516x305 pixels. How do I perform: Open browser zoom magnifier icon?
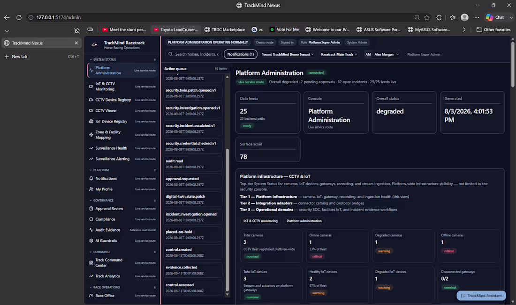[x=417, y=17]
